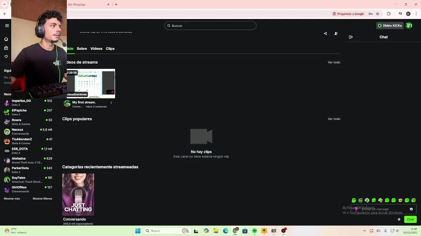
Task: Open Microsoft Edge from the taskbar
Action: coord(226,231)
